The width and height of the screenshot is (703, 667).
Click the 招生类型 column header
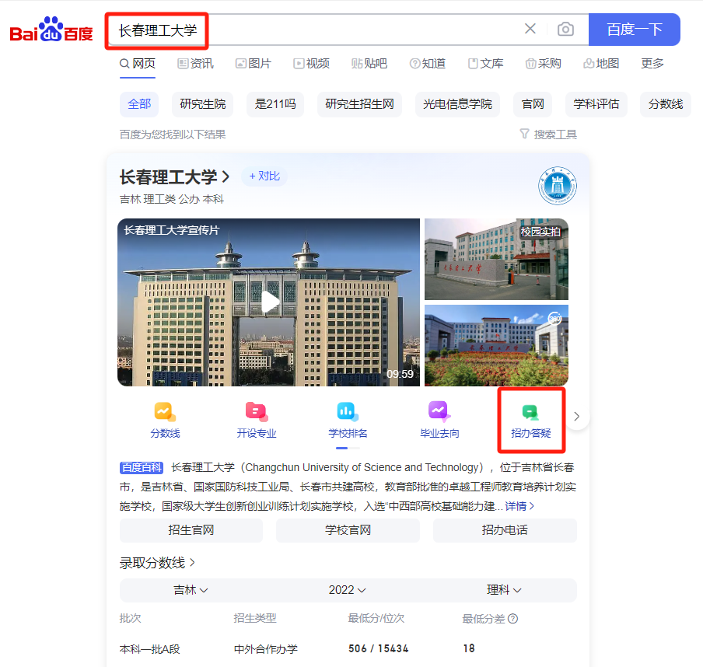coord(254,619)
